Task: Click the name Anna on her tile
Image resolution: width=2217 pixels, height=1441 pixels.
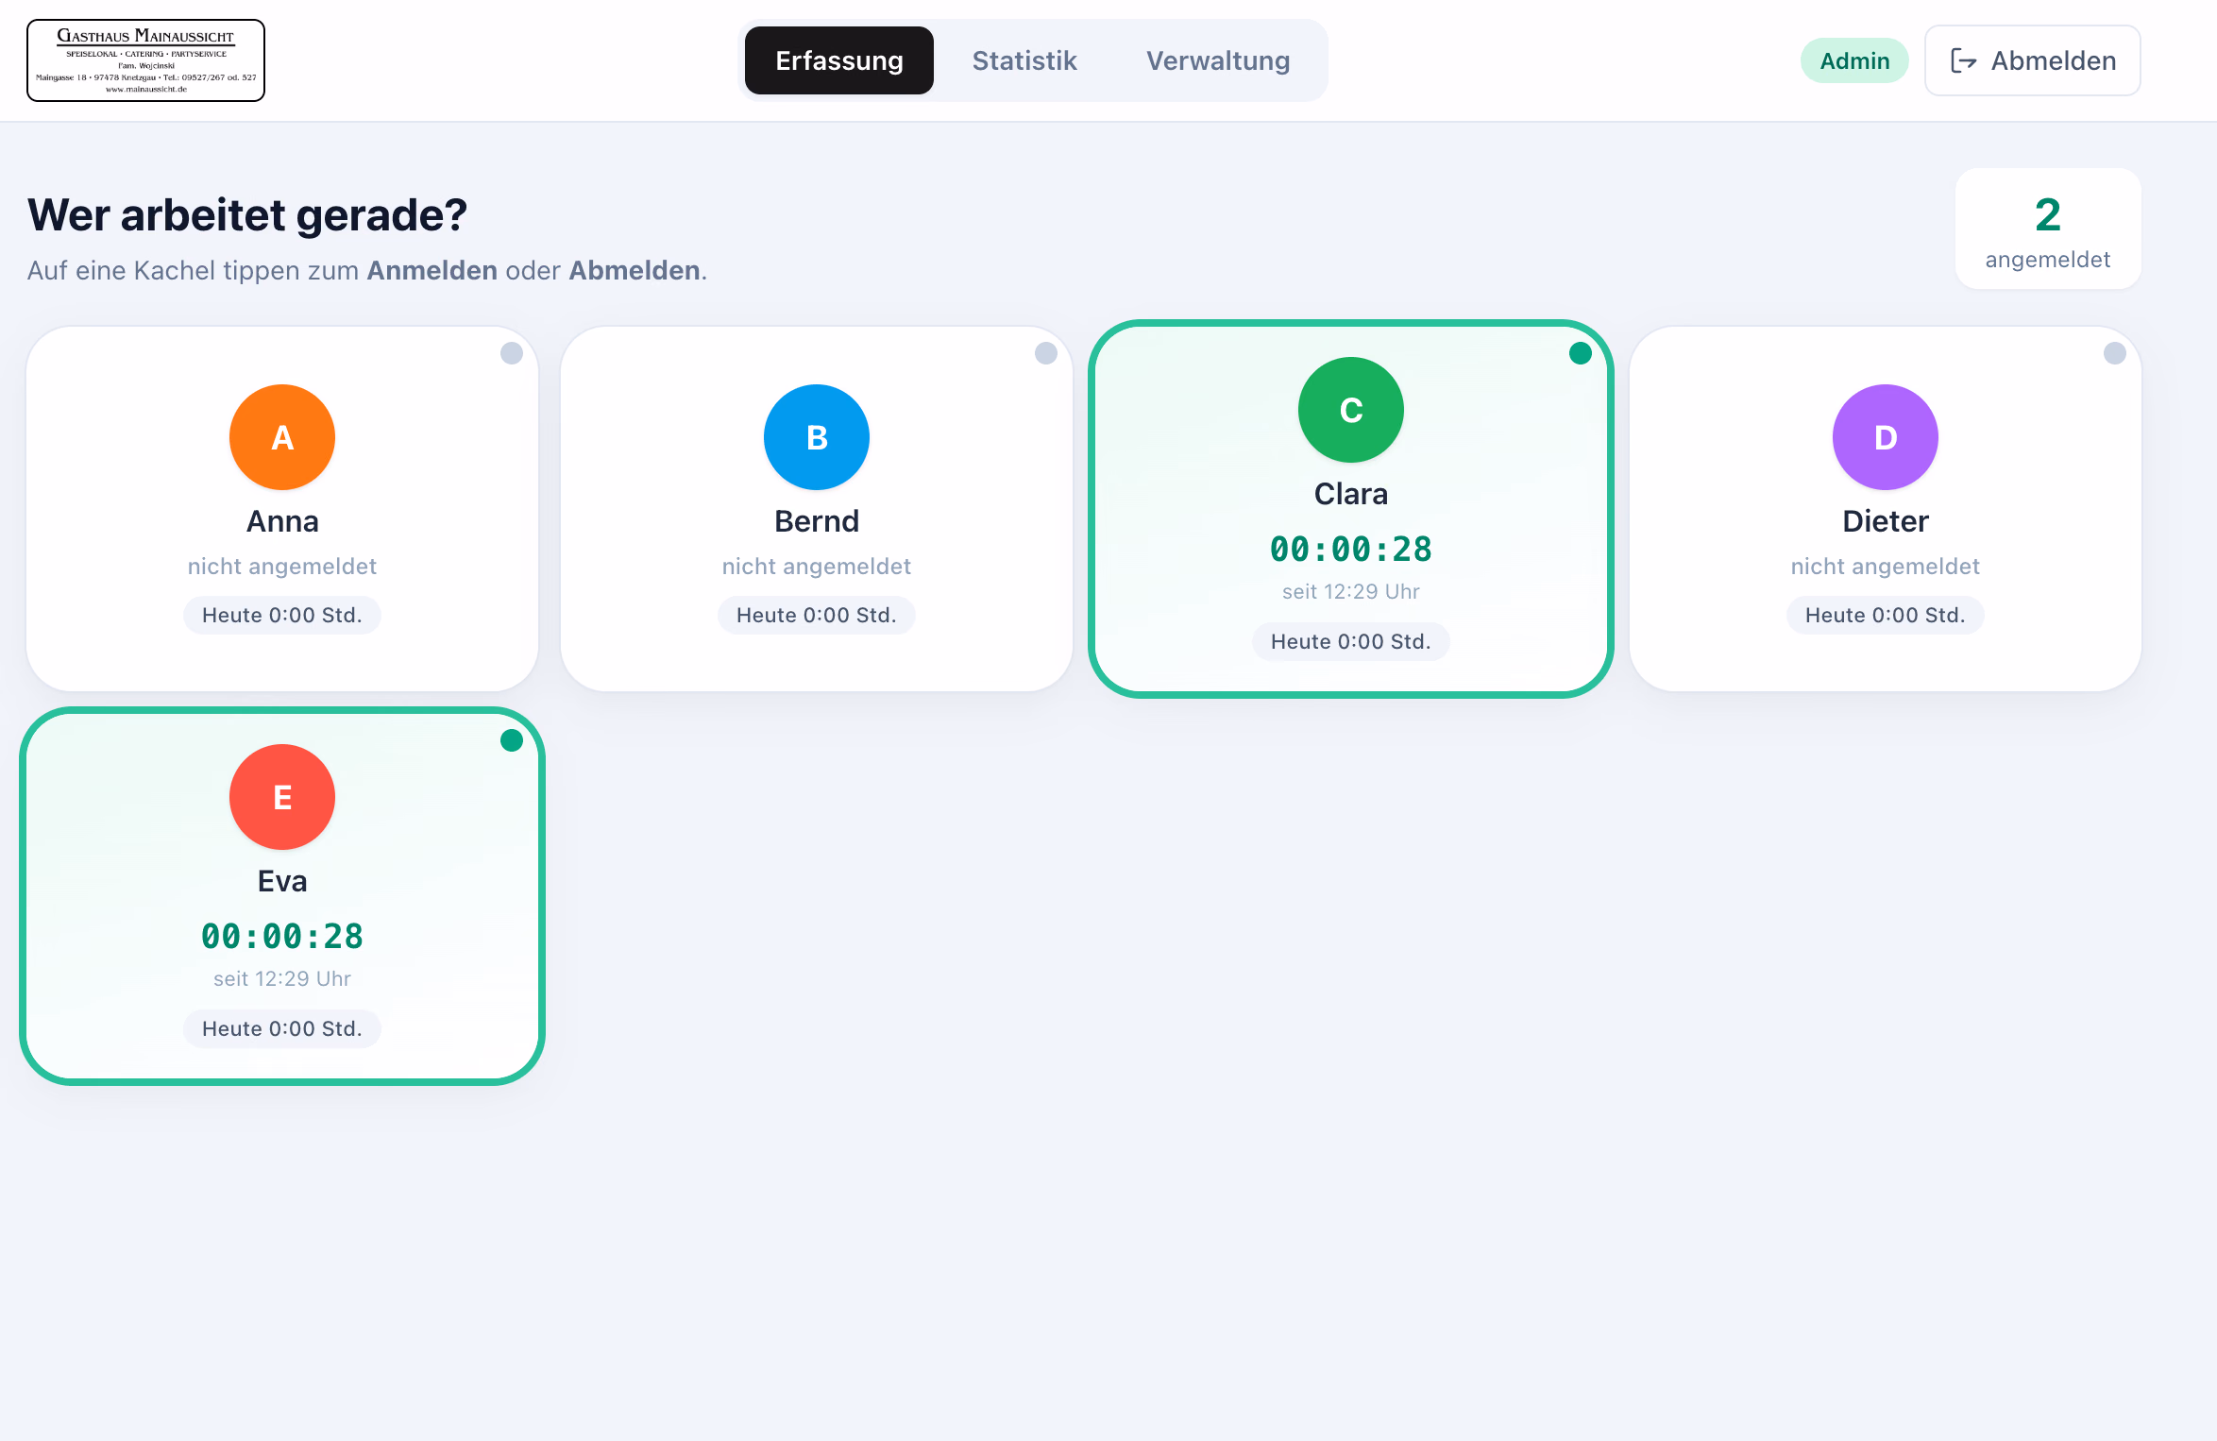Action: point(282,521)
